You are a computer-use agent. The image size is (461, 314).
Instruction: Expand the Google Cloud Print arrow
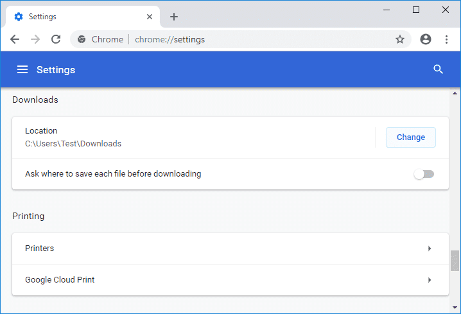(430, 280)
